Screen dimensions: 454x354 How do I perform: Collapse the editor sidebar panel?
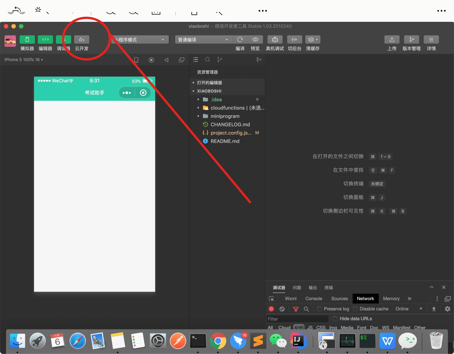point(259,60)
